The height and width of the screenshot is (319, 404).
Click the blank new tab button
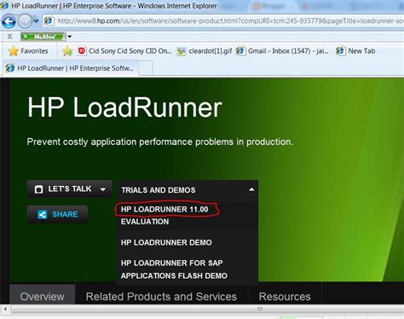[145, 68]
